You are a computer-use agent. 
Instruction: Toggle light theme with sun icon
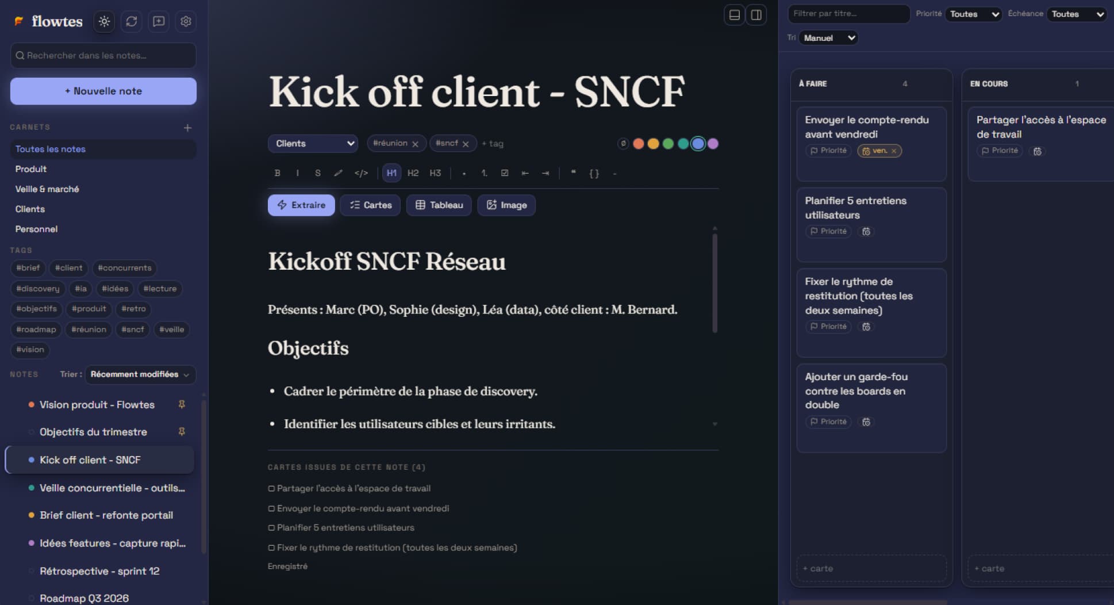104,21
